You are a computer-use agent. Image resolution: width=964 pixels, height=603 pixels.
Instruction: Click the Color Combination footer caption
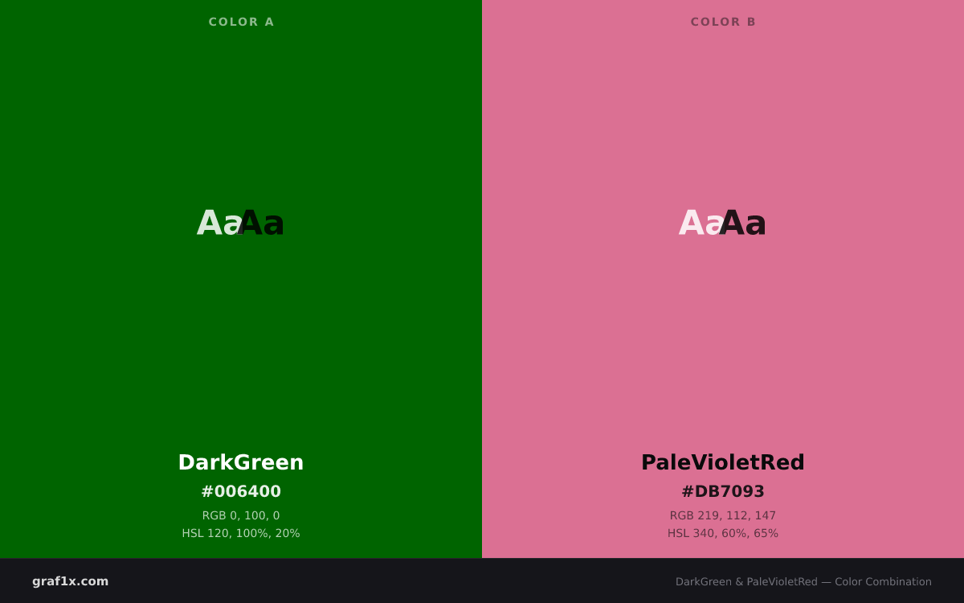(803, 581)
